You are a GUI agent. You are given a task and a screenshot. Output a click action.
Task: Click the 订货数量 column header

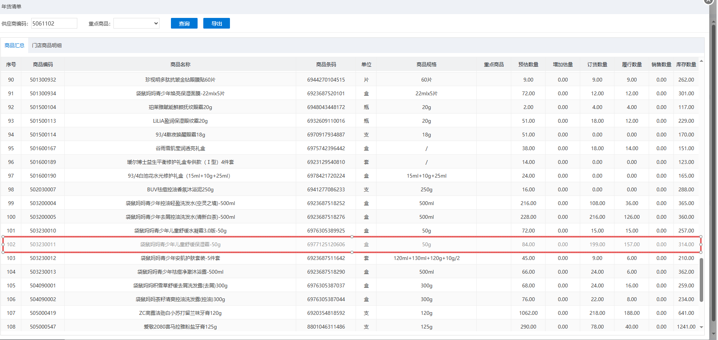click(x=597, y=64)
